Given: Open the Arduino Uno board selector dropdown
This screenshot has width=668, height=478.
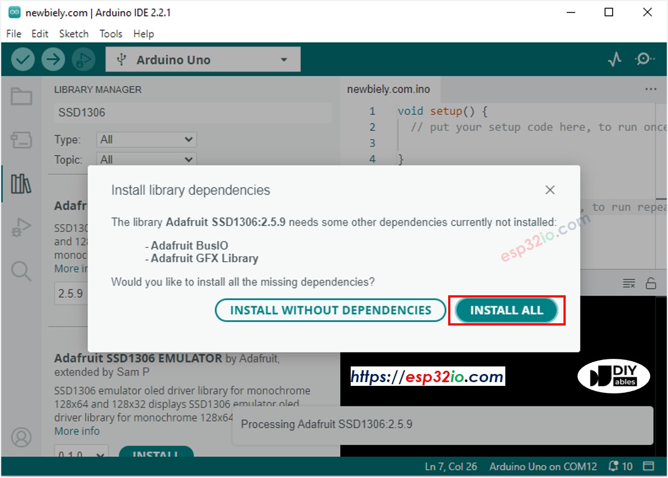Looking at the screenshot, I should point(203,60).
